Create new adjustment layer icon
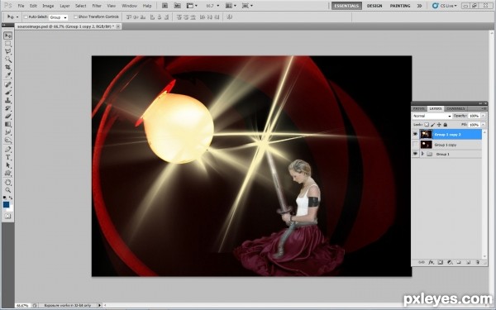Viewport: 496px width, 310px height. (x=450, y=262)
